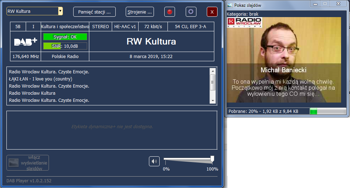Open settings with the gear icon

pyautogui.click(x=191, y=12)
